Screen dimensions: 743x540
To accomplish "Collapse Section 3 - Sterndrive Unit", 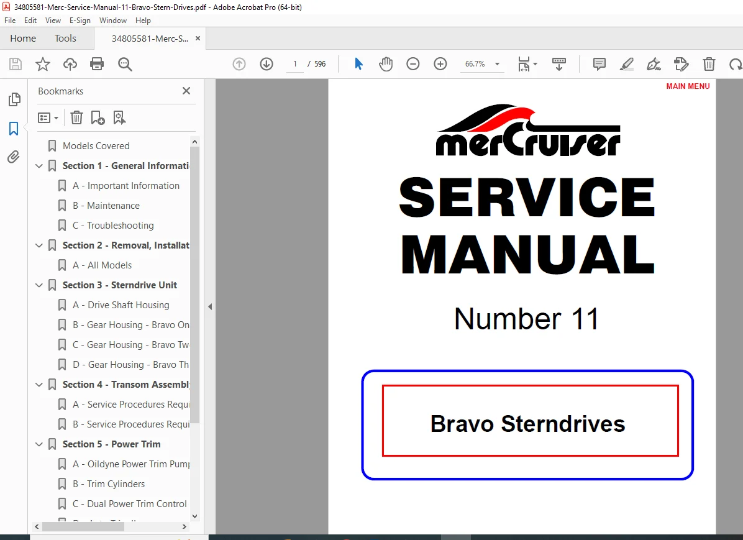I will (39, 285).
